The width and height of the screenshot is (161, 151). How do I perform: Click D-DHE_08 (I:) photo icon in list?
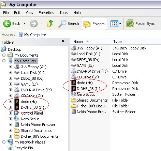click(74, 88)
